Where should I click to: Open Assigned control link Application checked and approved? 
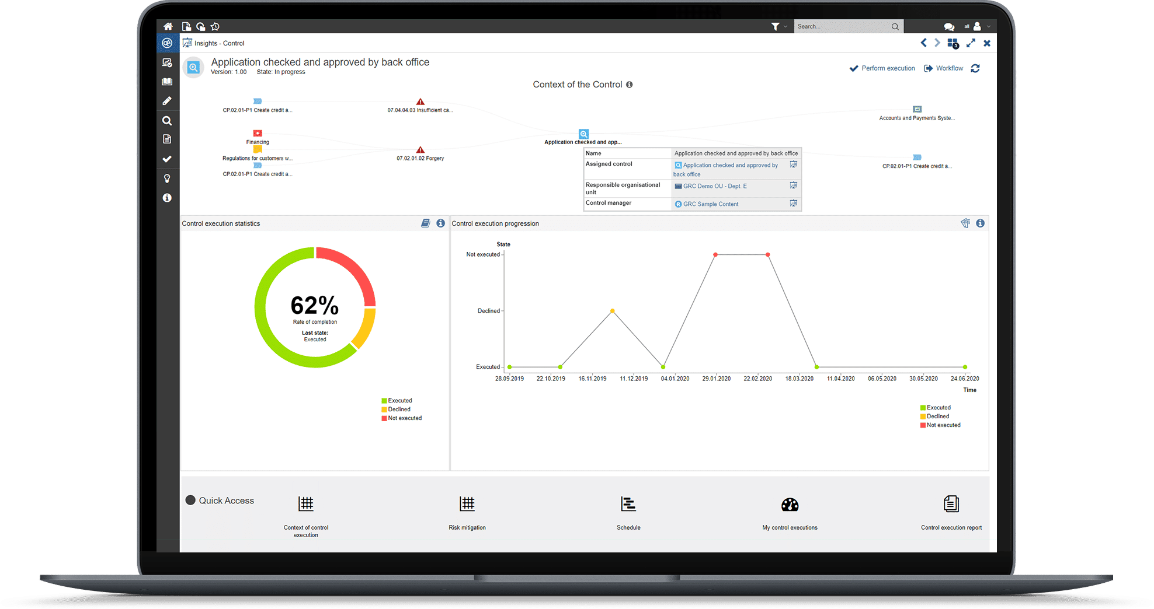pos(726,169)
